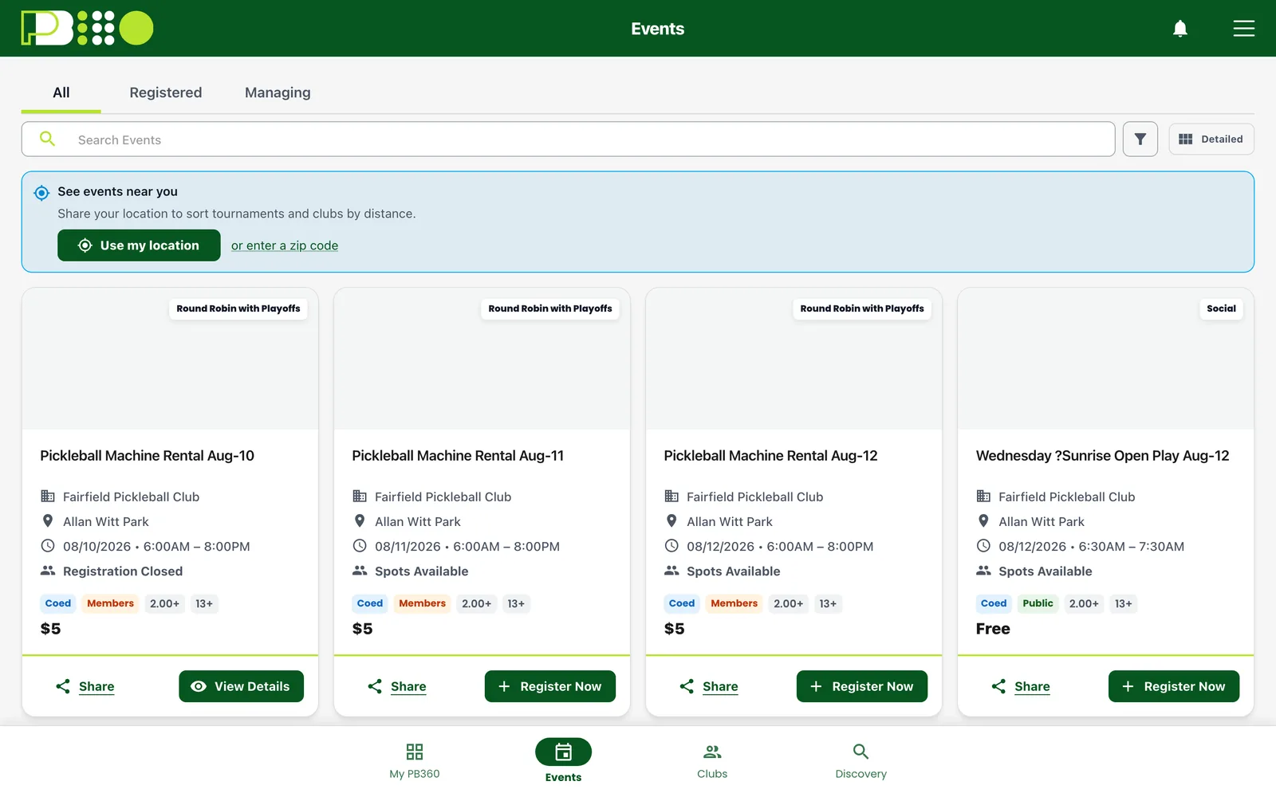View Details for Aug-10 Machine Rental
1276x797 pixels.
[241, 686]
